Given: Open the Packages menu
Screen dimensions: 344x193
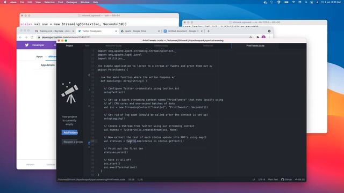Looking at the screenshot, I should tap(71, 2).
